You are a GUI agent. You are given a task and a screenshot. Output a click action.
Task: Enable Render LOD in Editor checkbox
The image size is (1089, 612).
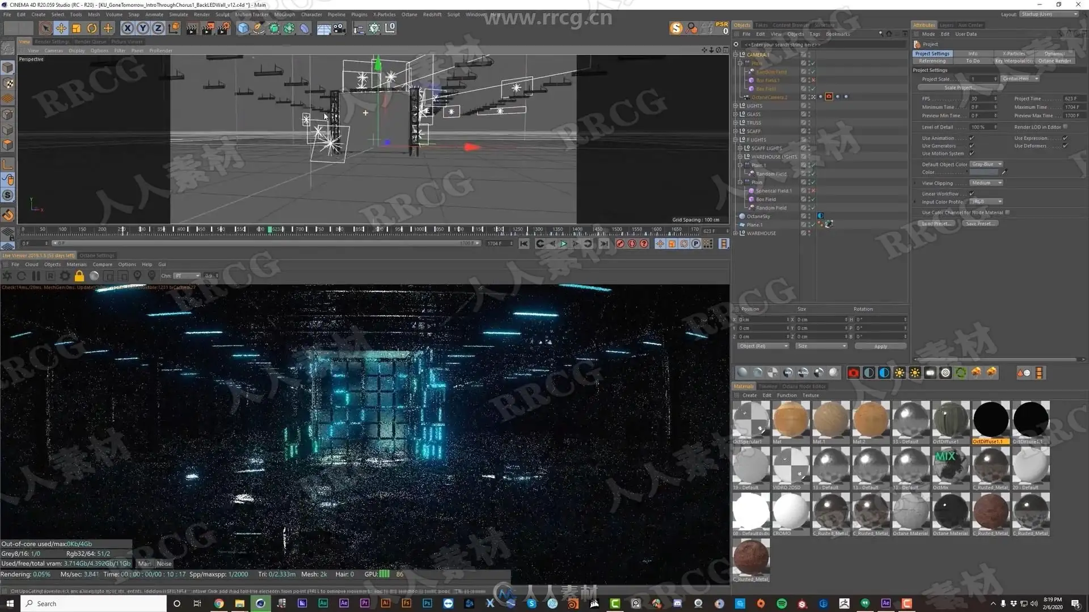(x=1065, y=127)
